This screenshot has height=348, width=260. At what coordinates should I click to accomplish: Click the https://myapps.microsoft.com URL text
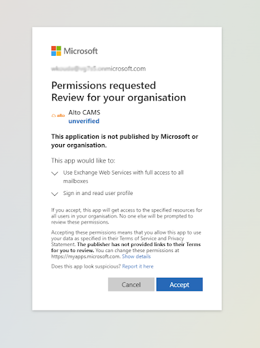coord(86,256)
